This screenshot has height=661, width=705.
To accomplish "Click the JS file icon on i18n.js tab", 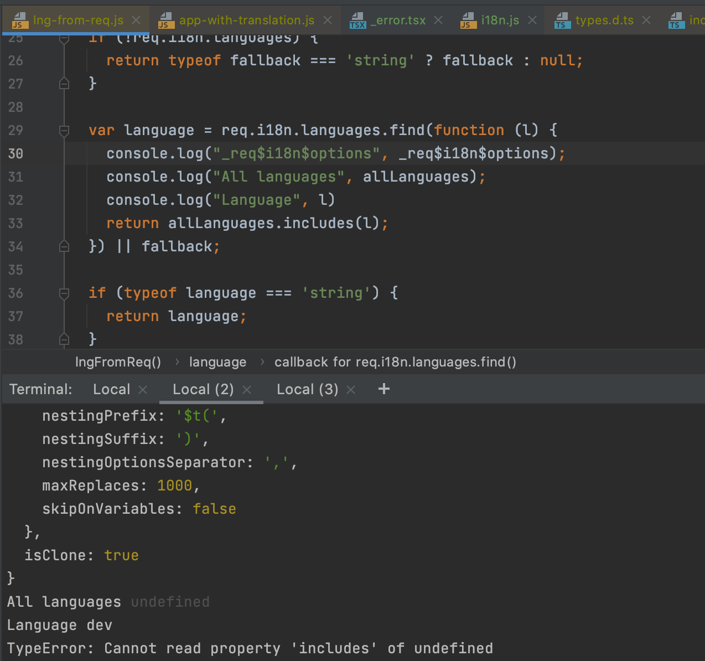I will [468, 20].
